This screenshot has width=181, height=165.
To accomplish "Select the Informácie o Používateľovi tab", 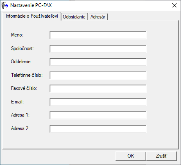I will pyautogui.click(x=32, y=16).
